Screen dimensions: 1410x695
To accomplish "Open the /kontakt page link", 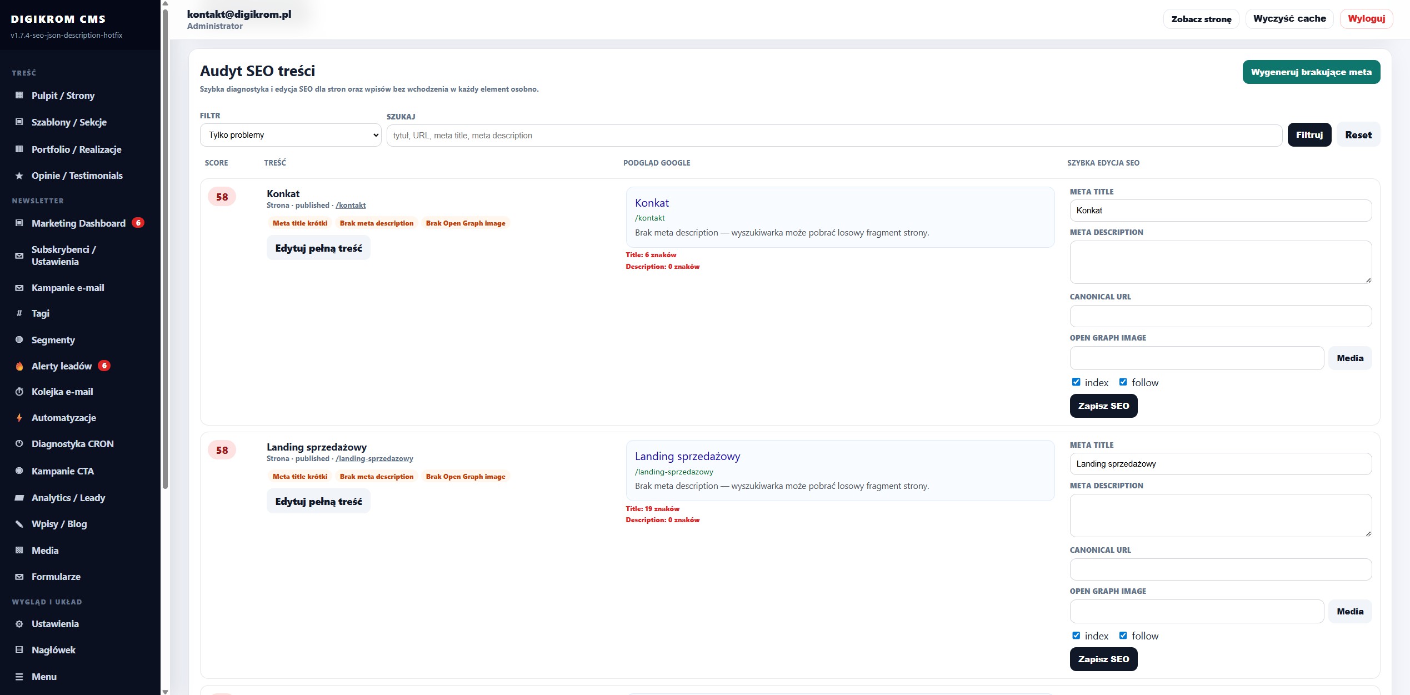I will (x=351, y=206).
